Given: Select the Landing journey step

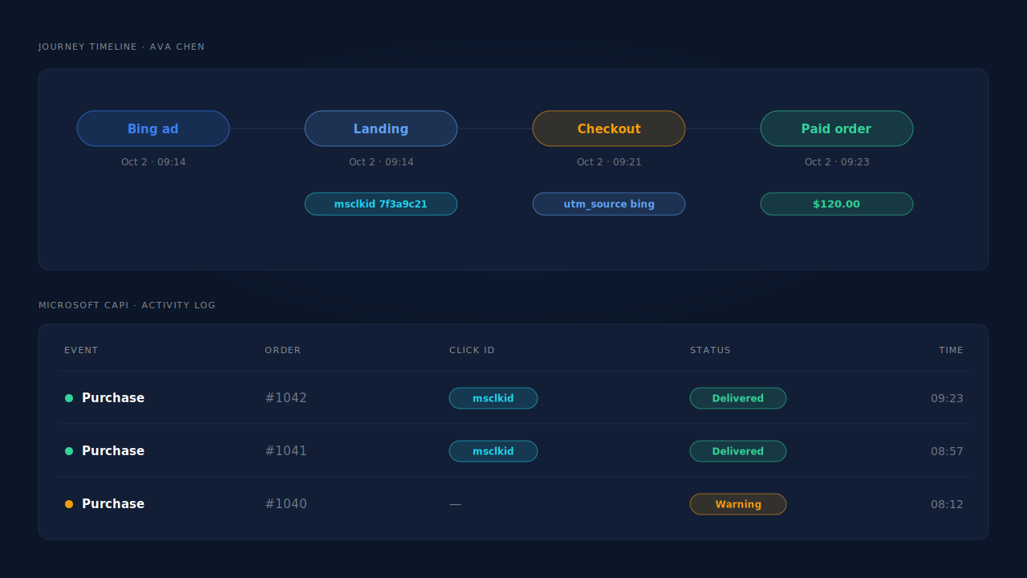Looking at the screenshot, I should [x=381, y=128].
